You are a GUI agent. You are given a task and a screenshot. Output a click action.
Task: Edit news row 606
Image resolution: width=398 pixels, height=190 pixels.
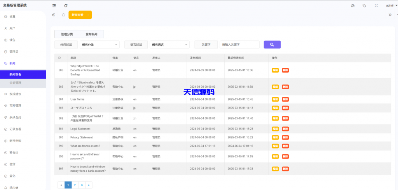[276, 70]
